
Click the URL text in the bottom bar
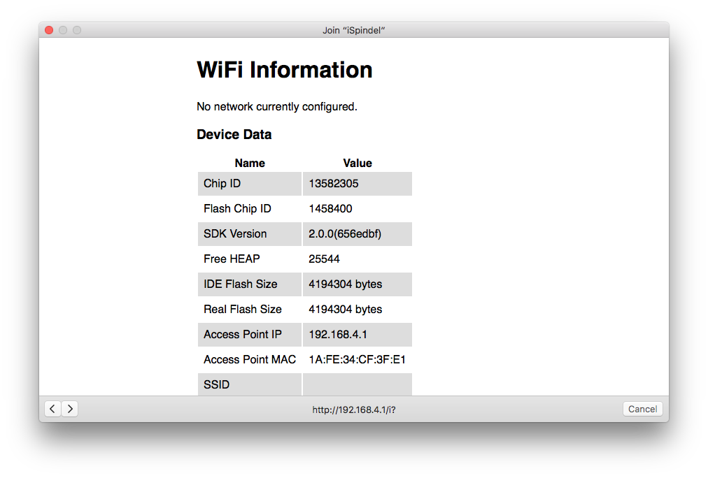(353, 410)
